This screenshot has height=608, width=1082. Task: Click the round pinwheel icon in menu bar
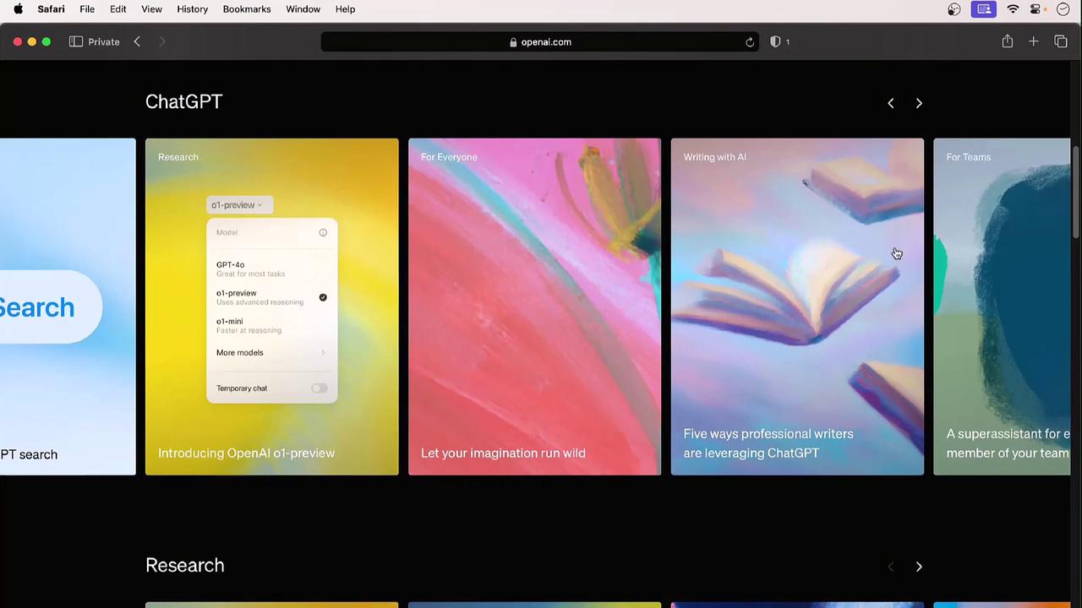(954, 9)
